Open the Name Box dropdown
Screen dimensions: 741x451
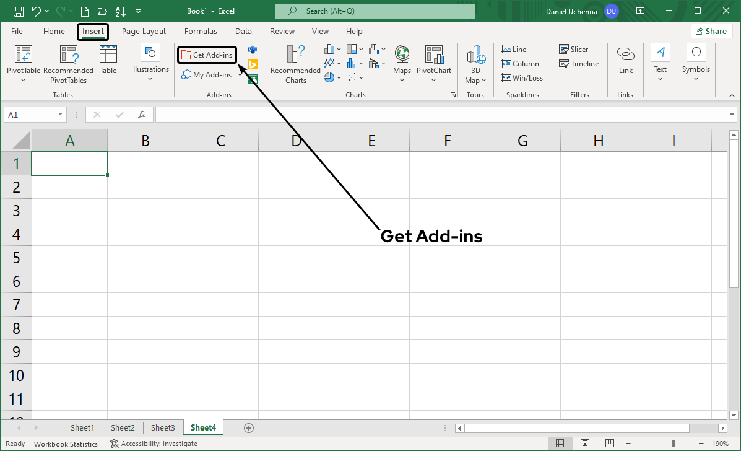[x=59, y=114]
